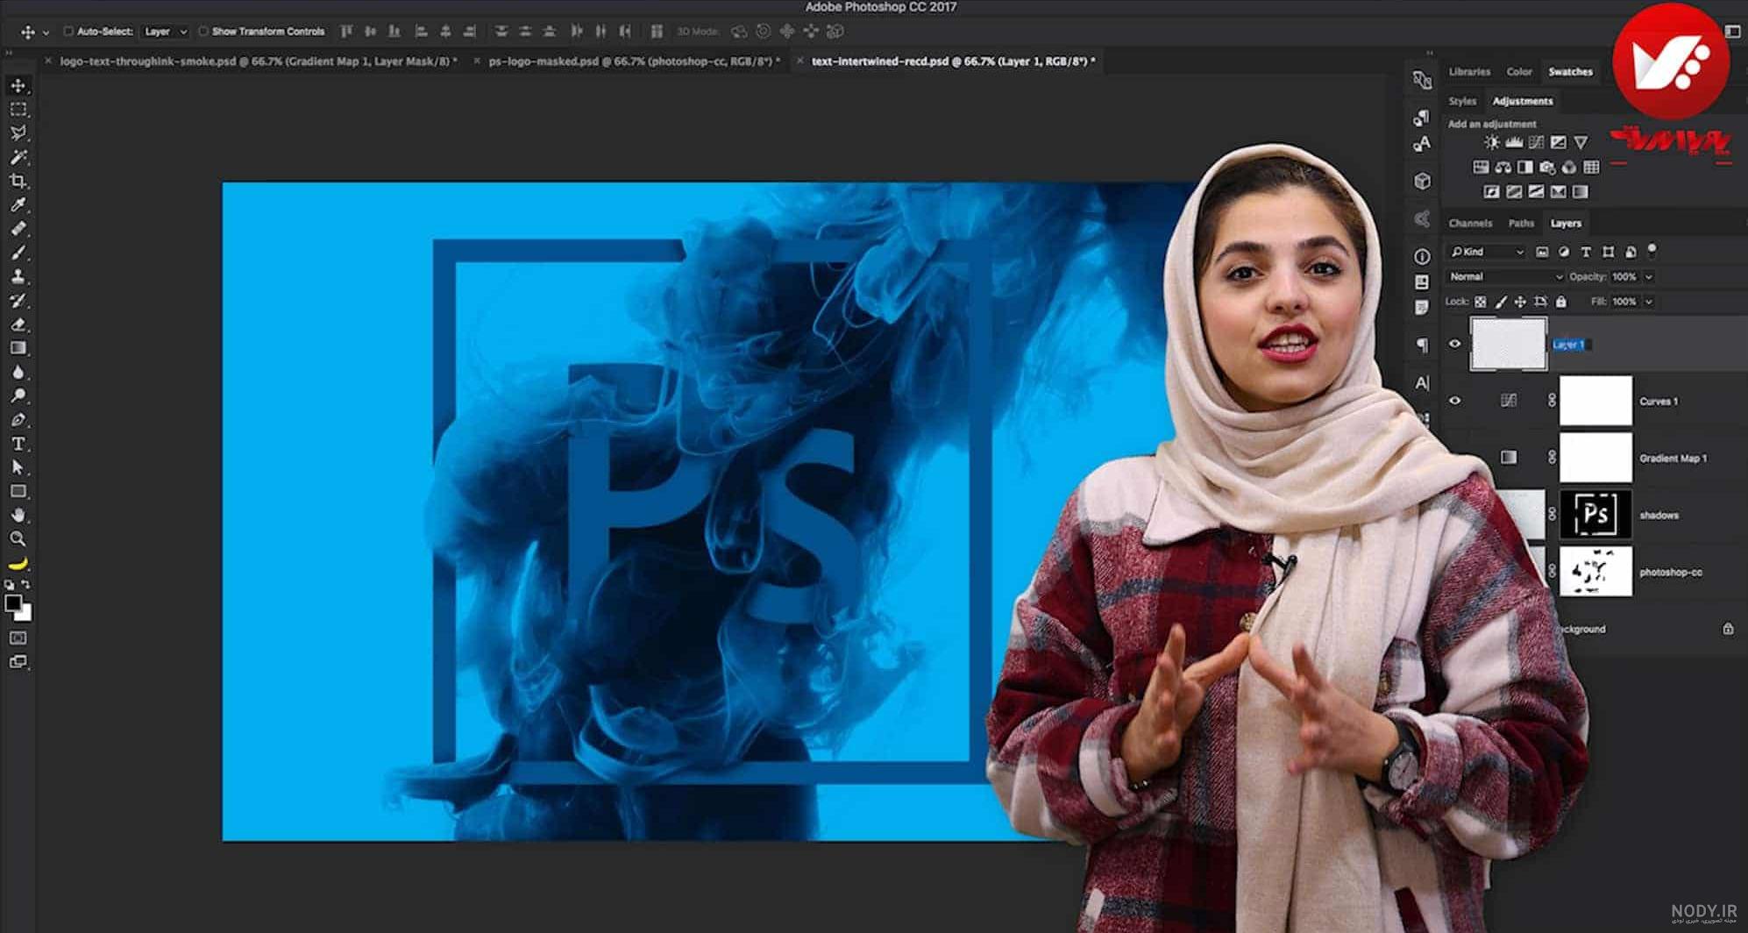Select the Eyedropper tool
Screen dimensions: 1748x933
(18, 204)
